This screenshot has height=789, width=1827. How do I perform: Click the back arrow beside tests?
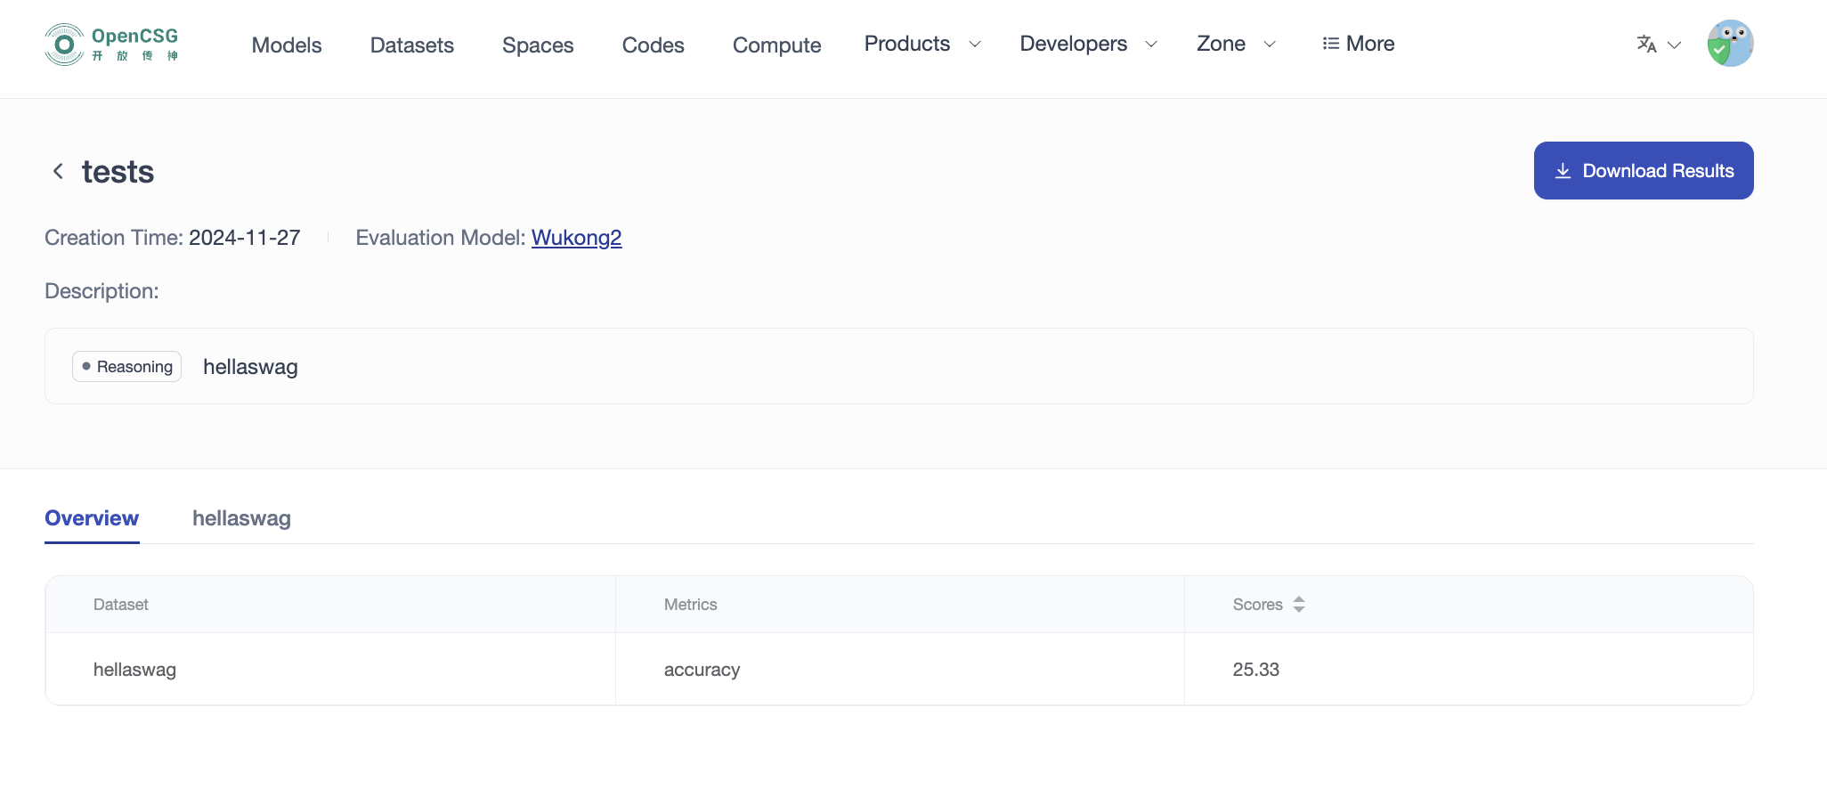(58, 171)
